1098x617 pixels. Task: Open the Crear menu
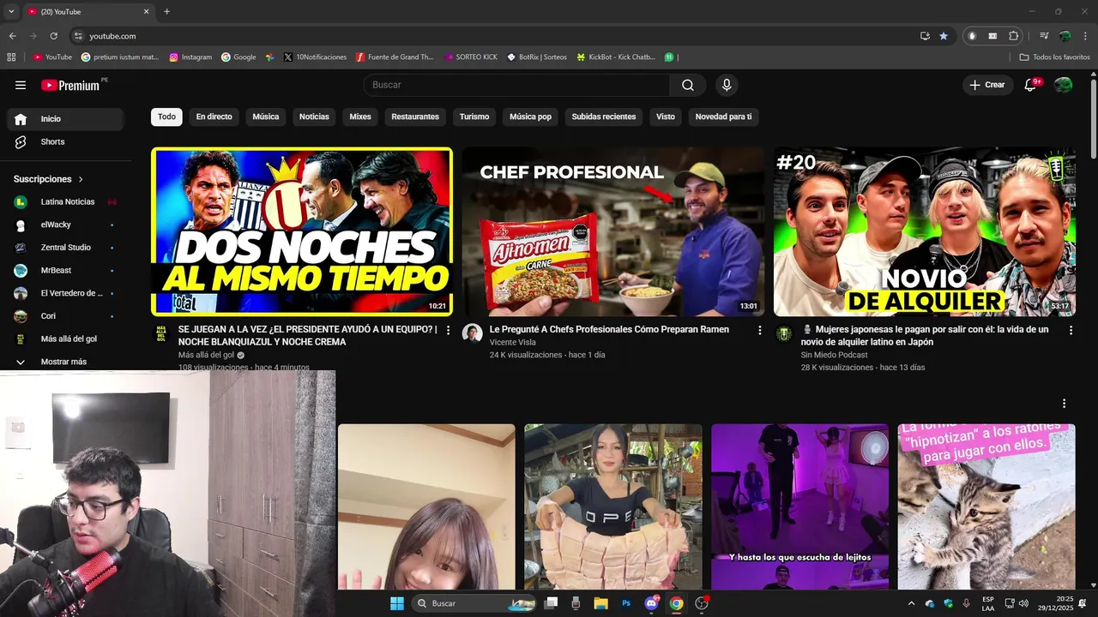point(986,85)
